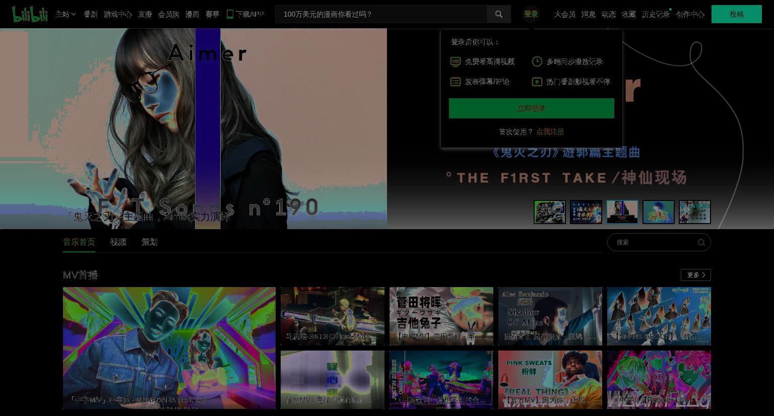Open the large featured MV video thumbnail

169,348
